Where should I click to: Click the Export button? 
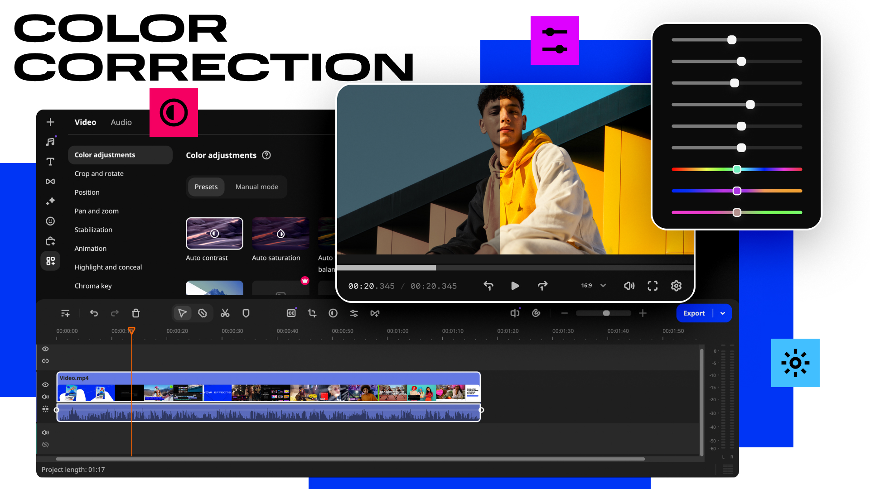tap(694, 313)
